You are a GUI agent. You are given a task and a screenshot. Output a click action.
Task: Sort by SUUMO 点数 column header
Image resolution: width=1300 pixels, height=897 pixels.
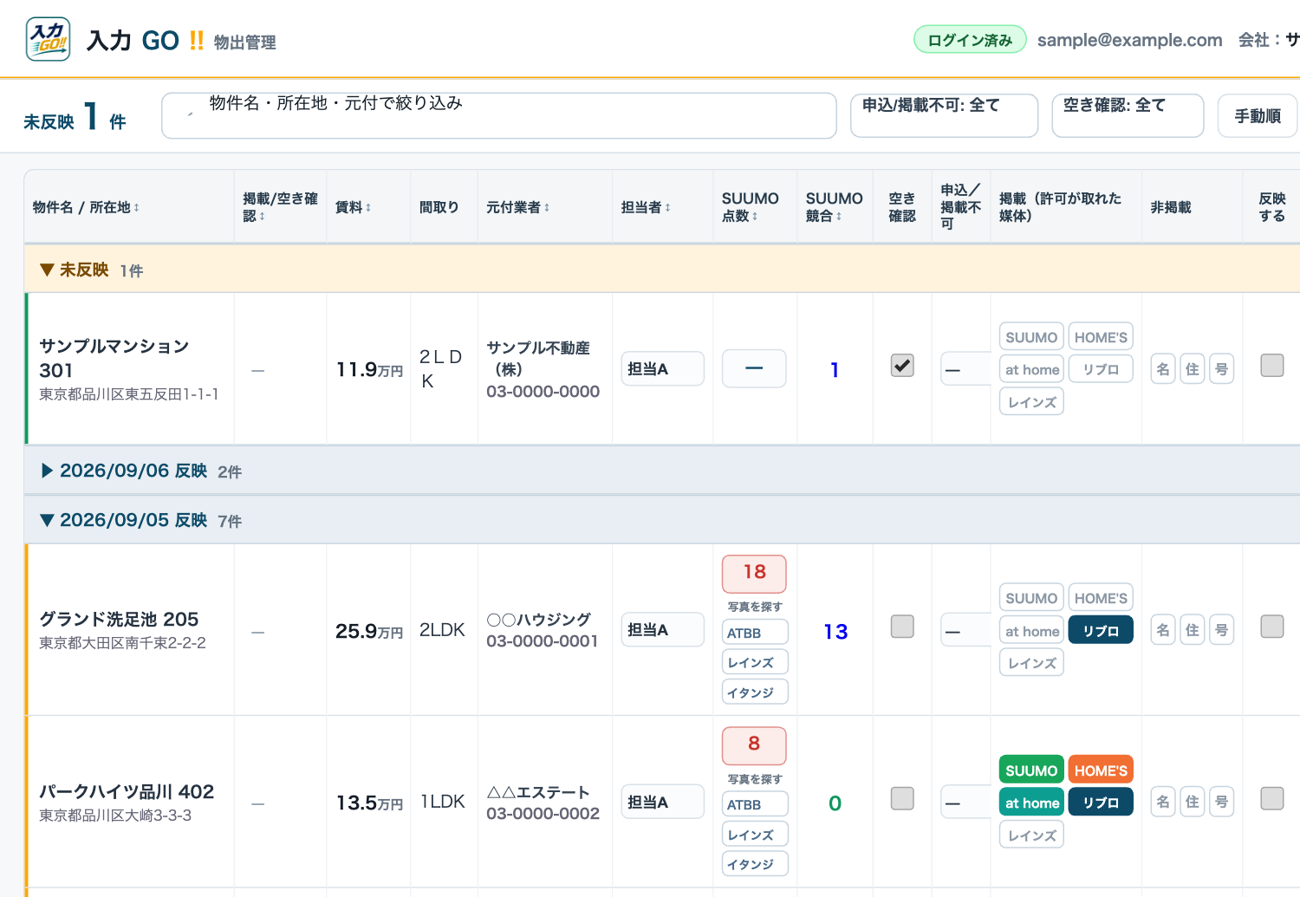[750, 207]
